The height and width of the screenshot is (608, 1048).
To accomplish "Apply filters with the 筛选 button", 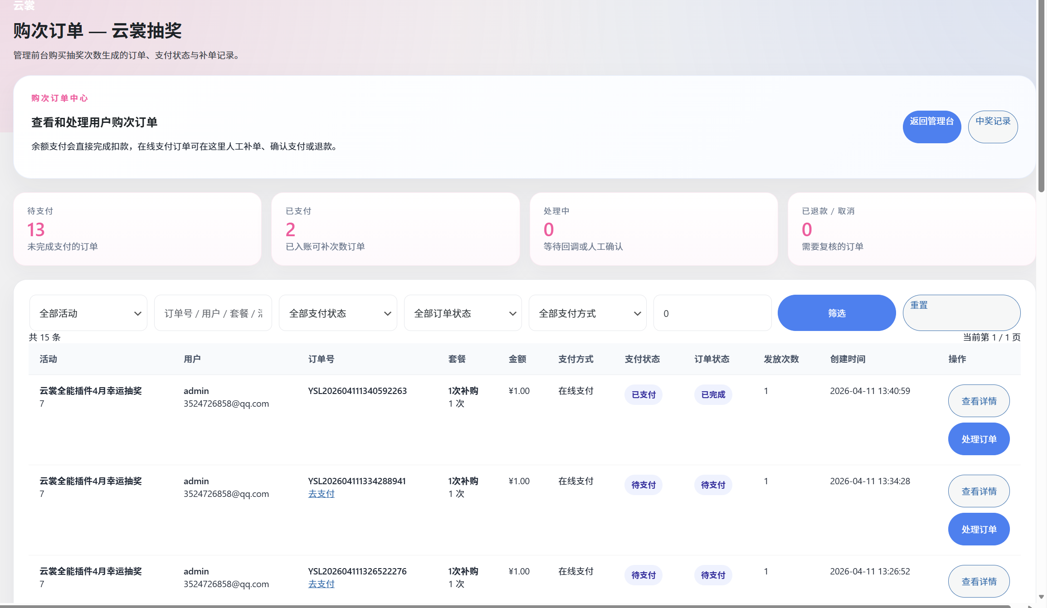I will [837, 313].
